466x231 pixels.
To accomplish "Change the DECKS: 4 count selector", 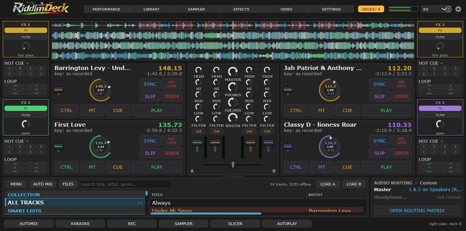I will click(371, 9).
